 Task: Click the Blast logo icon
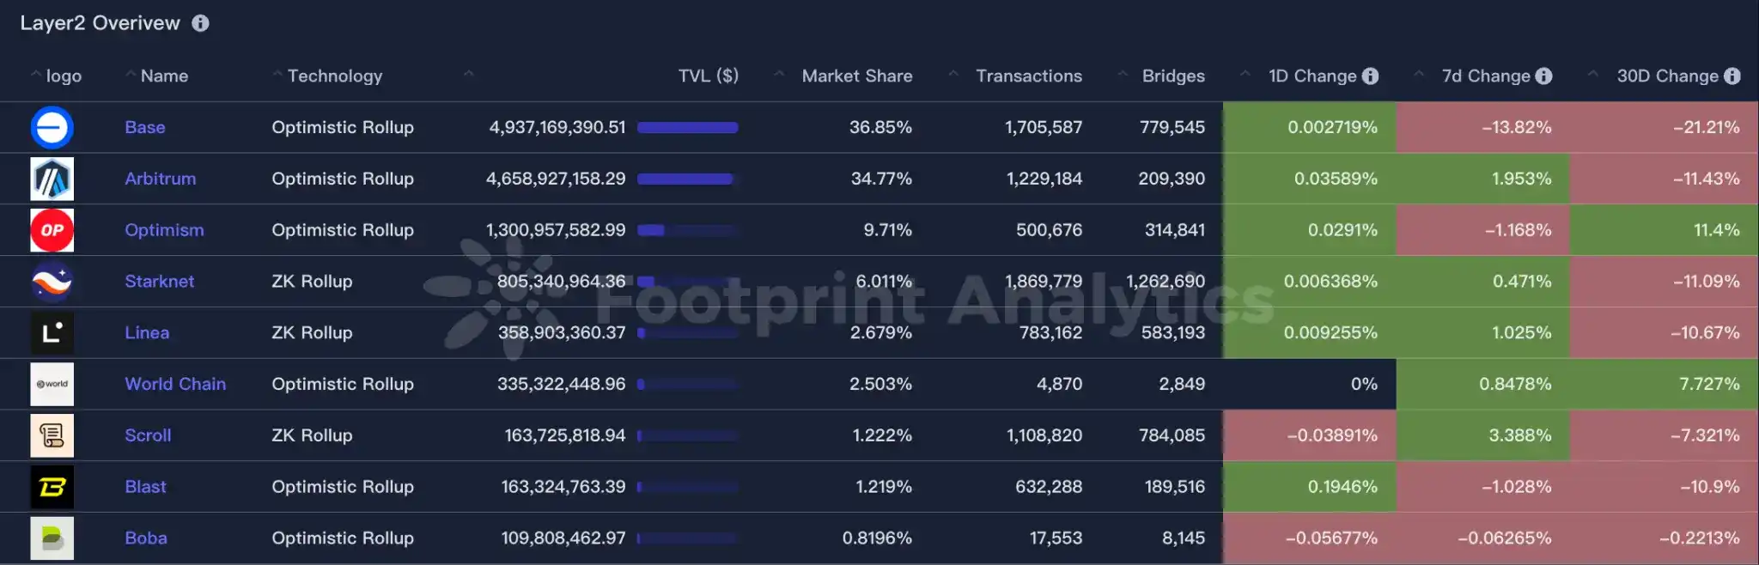[52, 487]
